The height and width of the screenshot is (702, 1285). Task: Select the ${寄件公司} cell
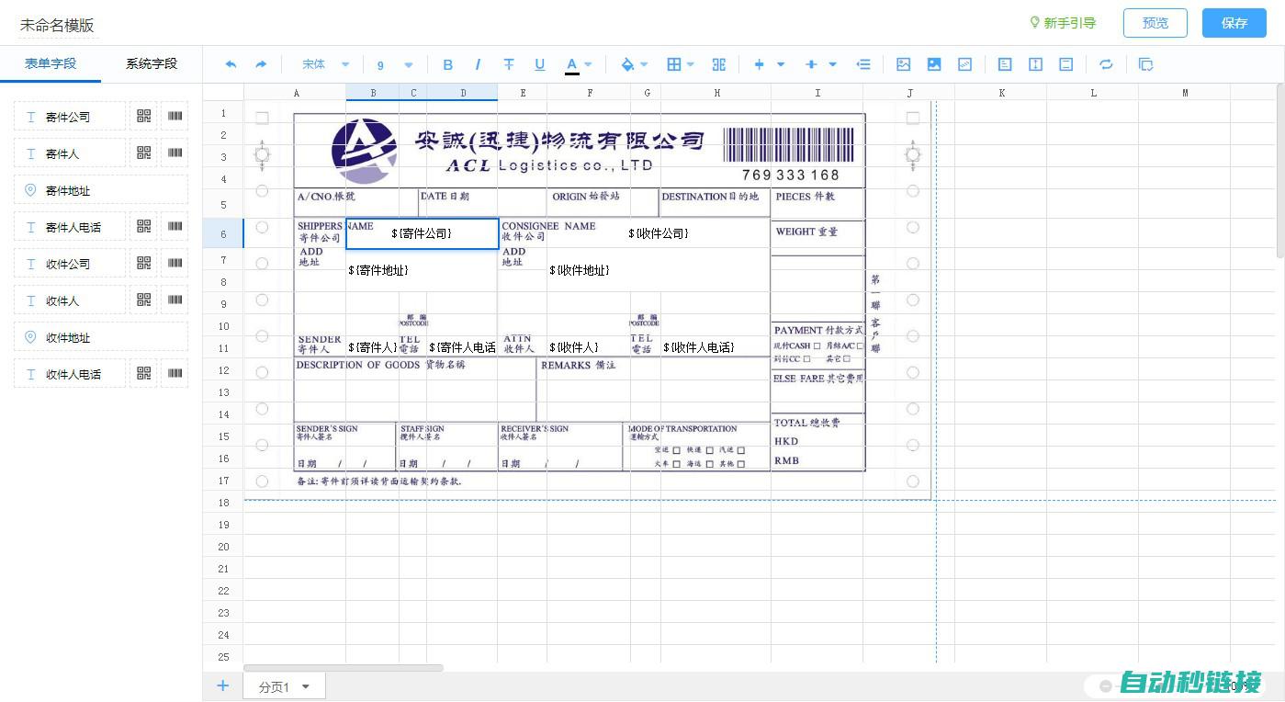[x=423, y=233]
